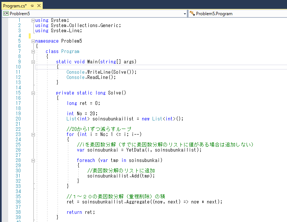Click the comment about 1〜20の素因数分解
This screenshot has height=222, width=287.
click(x=116, y=196)
